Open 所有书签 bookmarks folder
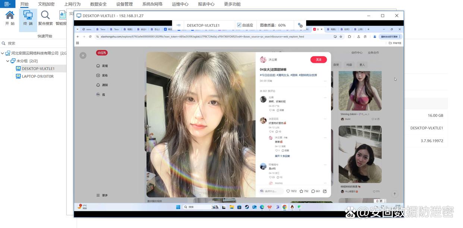The image size is (463, 228). [395, 43]
